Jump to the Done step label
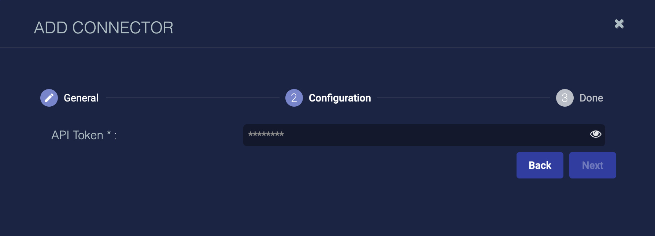Screen dimensions: 655x236 [591, 98]
